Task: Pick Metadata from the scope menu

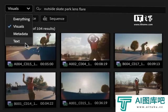Action: click(20, 34)
